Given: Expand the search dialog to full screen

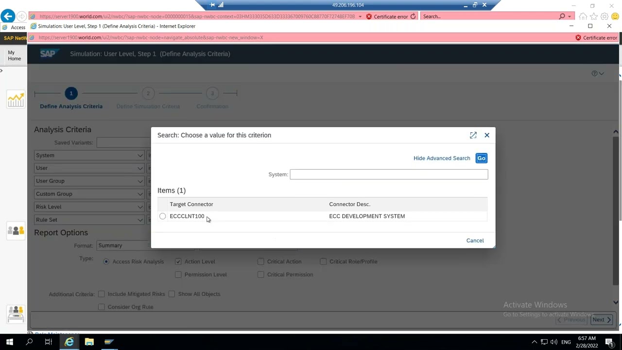Looking at the screenshot, I should 473,135.
